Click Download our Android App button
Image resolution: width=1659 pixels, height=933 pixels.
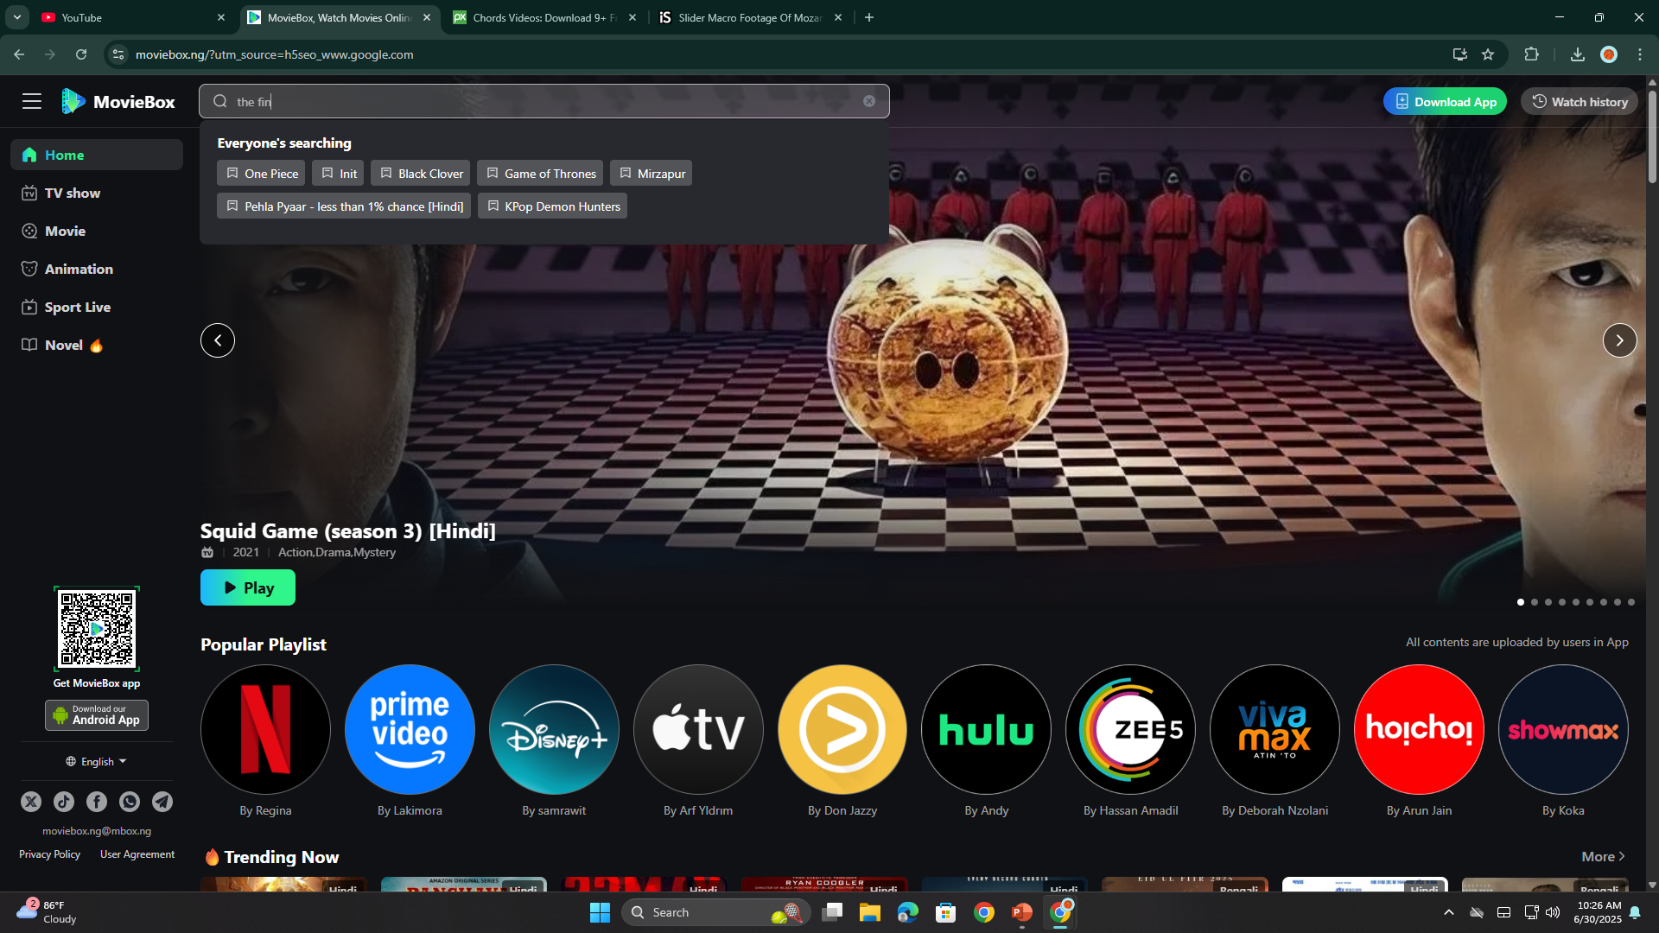click(97, 714)
